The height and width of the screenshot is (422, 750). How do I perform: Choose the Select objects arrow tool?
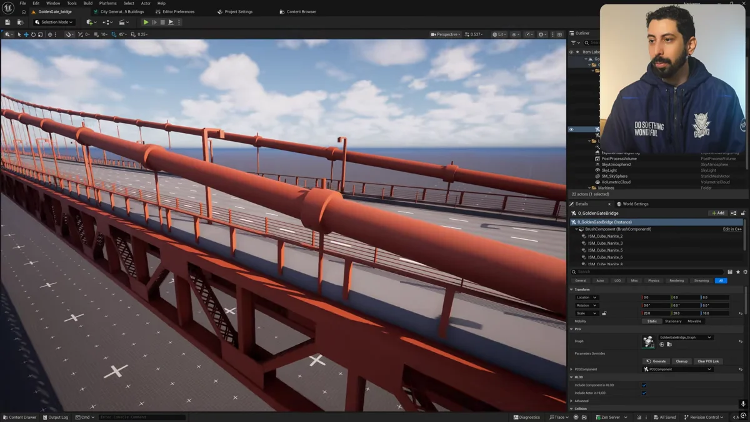tap(19, 34)
